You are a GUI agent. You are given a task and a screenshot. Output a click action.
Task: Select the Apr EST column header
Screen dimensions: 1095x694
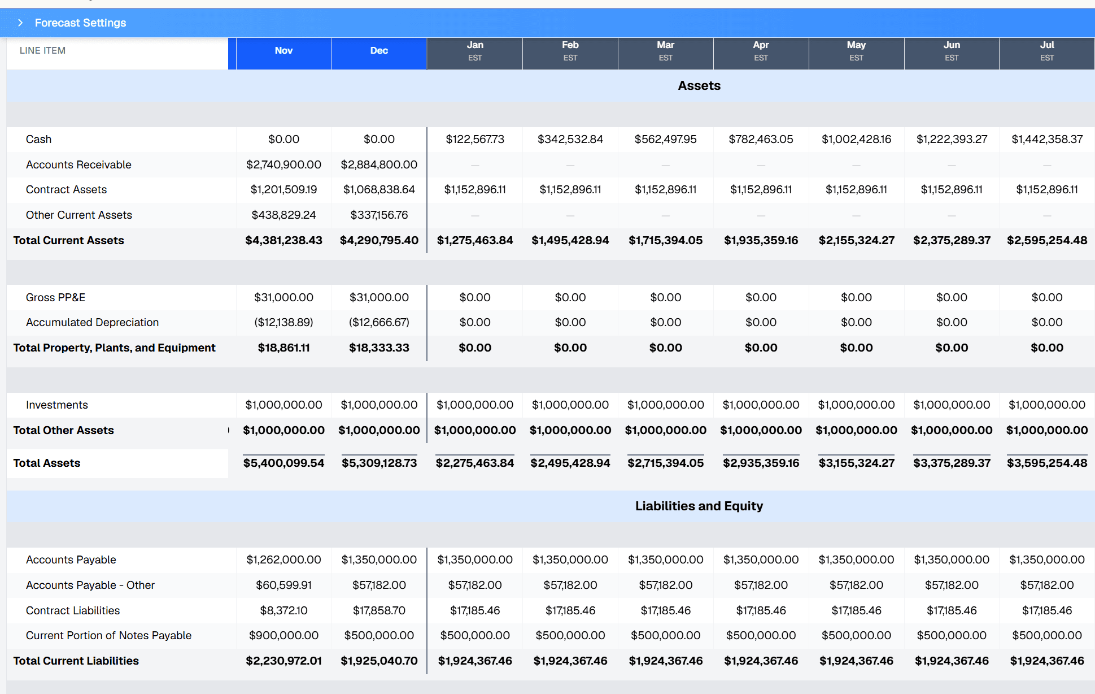(x=761, y=53)
